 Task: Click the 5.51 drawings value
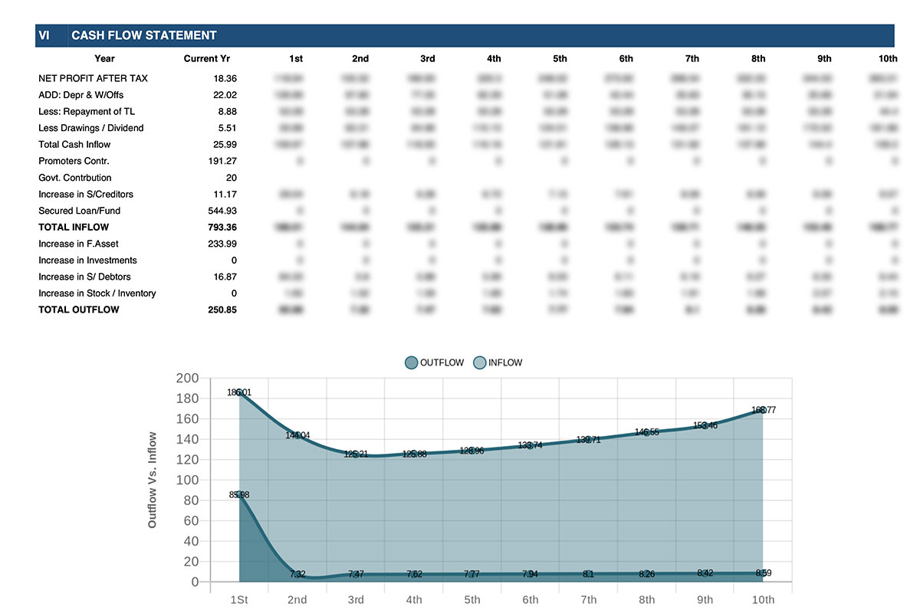[x=228, y=128]
